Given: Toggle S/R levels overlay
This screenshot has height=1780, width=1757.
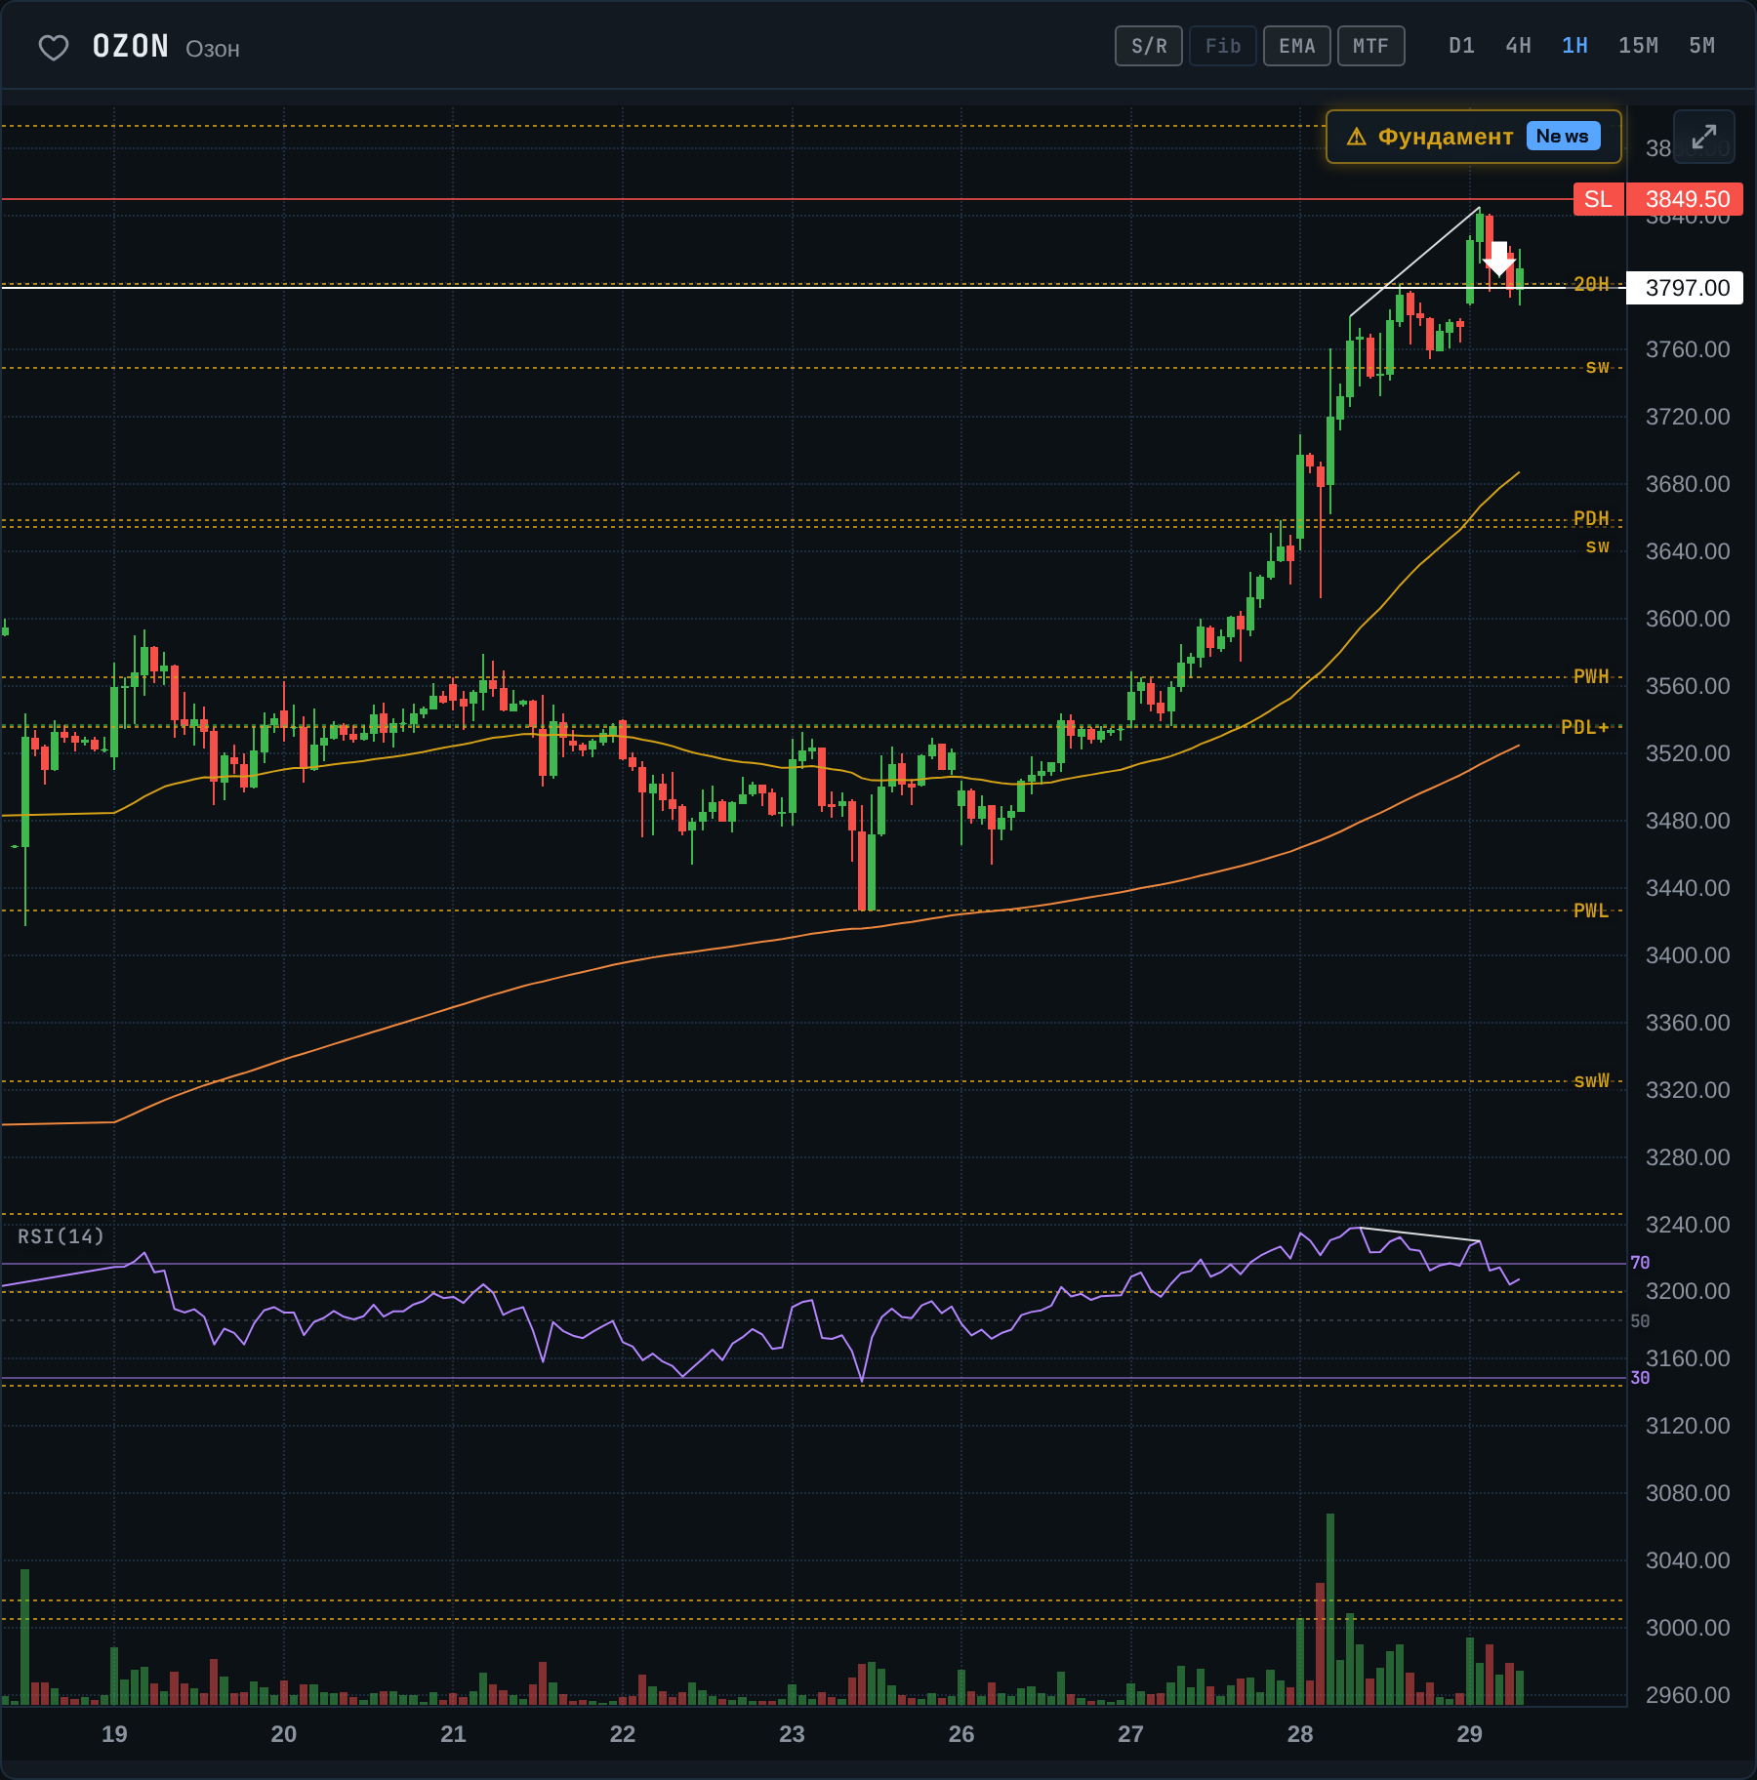Looking at the screenshot, I should click(1149, 46).
